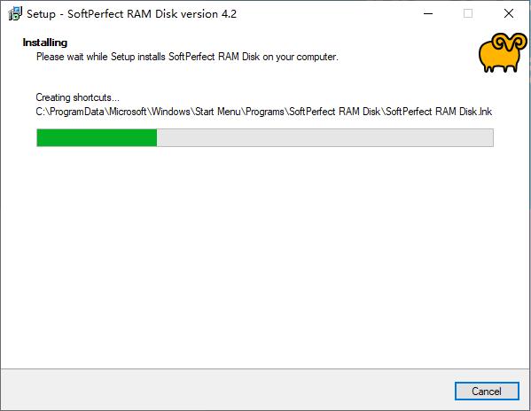
Task: Click the separator line above the footer
Action: (265, 368)
